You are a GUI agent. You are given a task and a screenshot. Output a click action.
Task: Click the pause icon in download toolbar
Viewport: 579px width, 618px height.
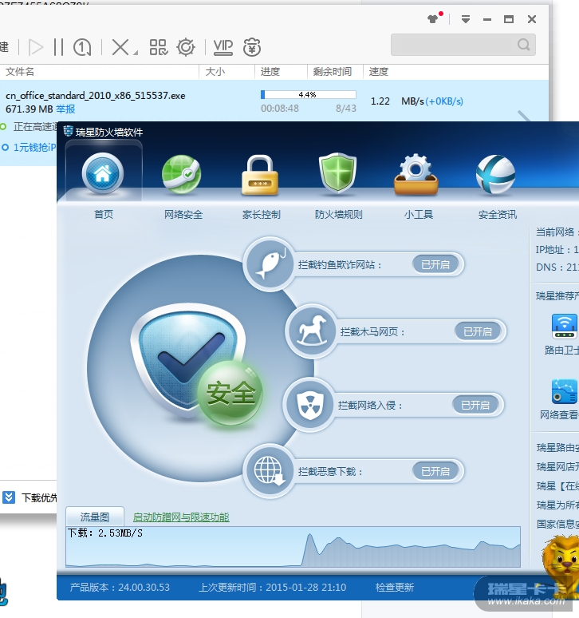pos(59,47)
